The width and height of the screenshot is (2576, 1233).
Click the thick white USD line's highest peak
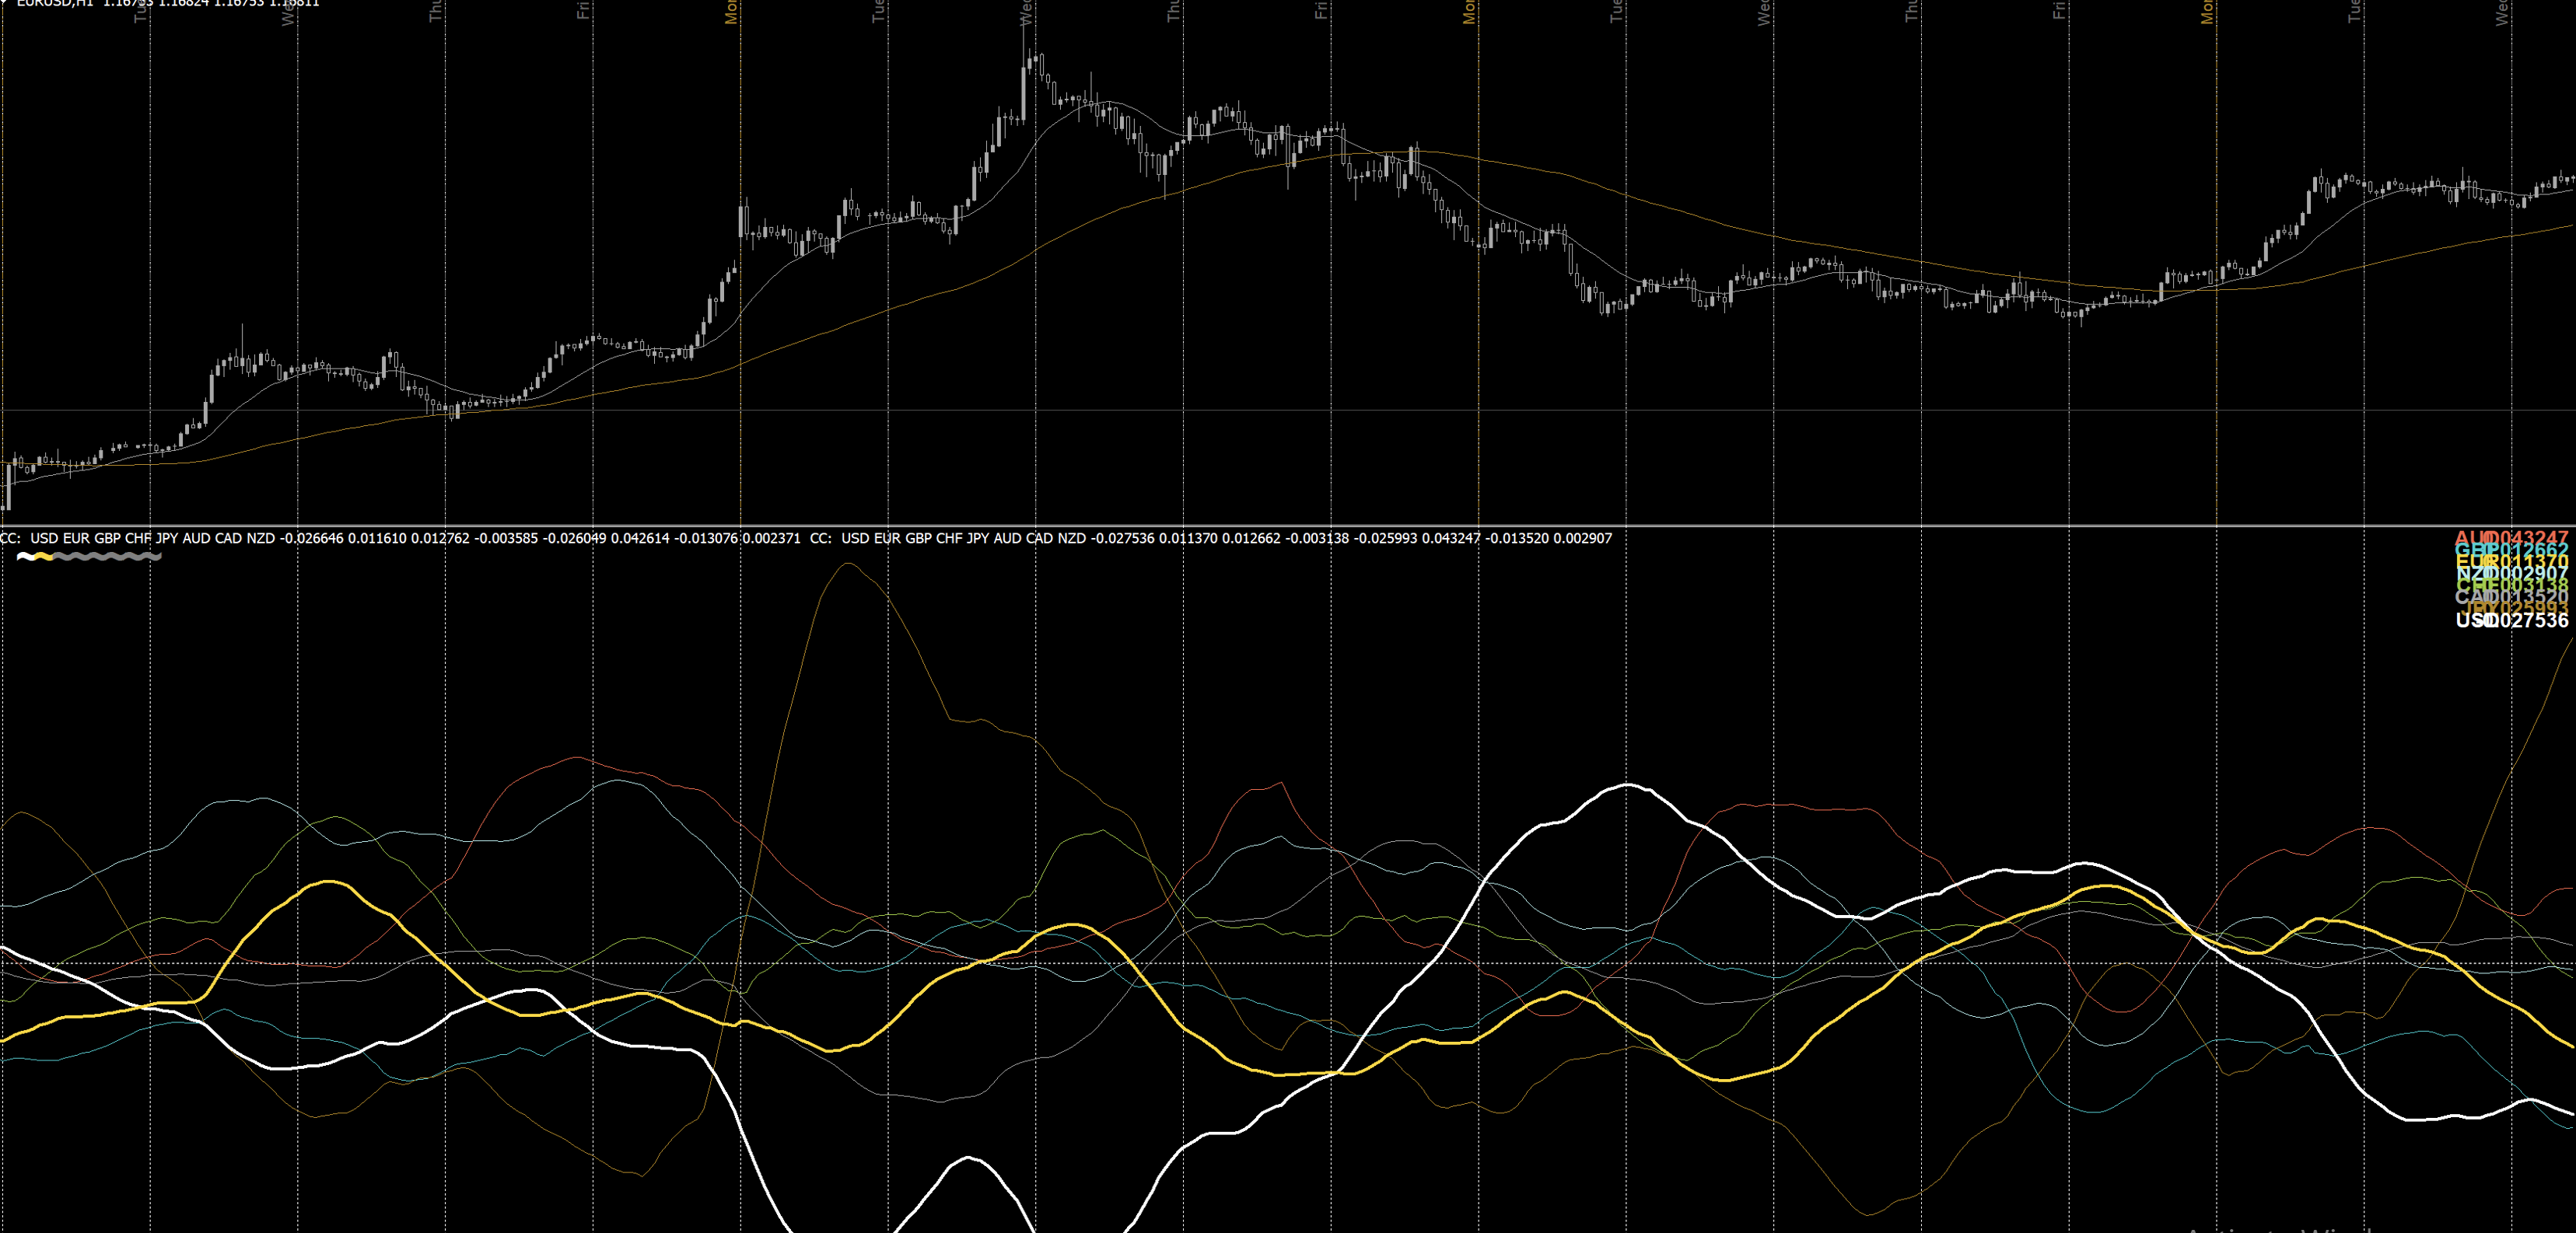(1628, 784)
